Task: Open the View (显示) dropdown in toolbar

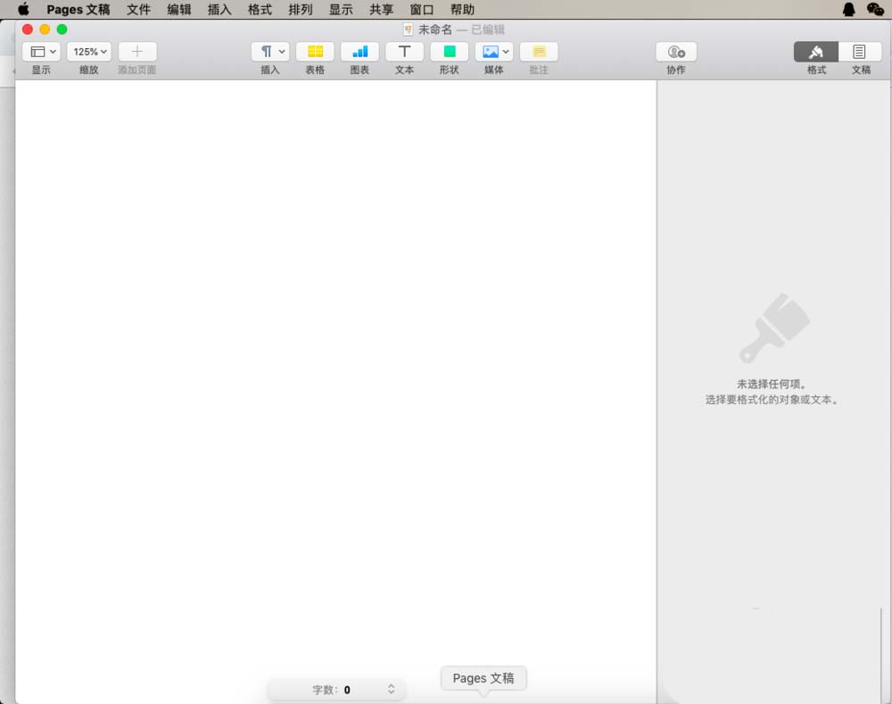Action: [x=41, y=52]
